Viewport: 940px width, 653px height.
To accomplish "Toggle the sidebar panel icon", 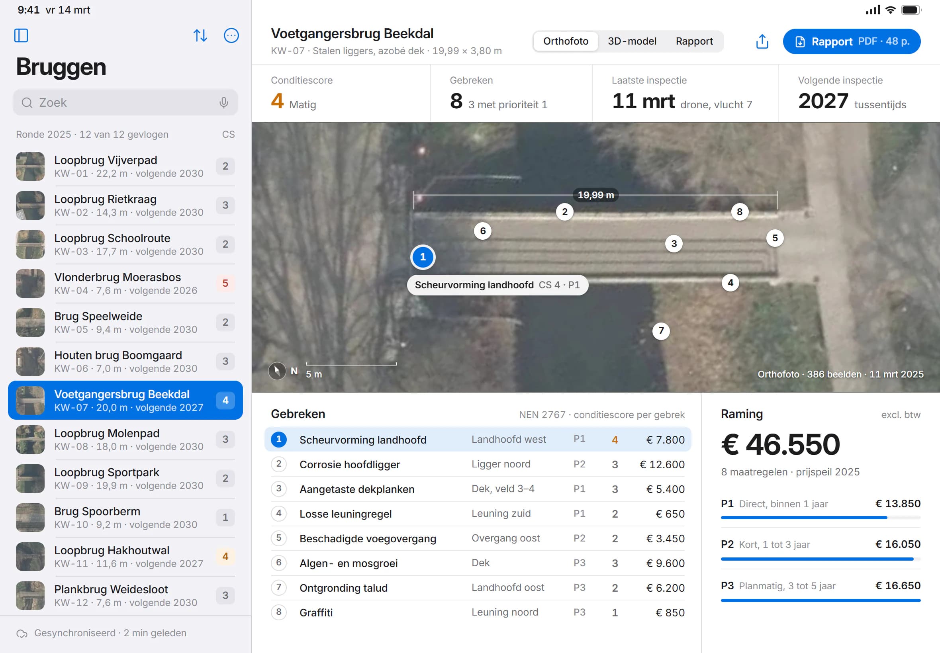I will click(x=21, y=35).
